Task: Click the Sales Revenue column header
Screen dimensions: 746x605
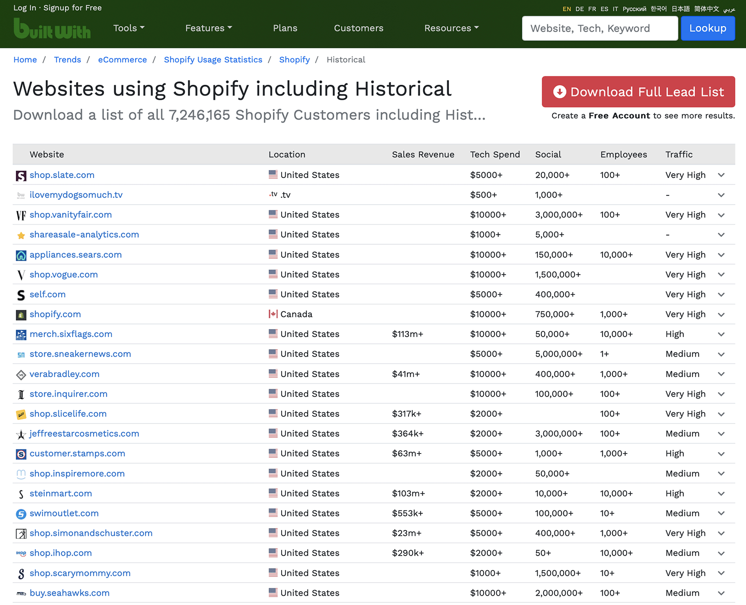Action: pyautogui.click(x=423, y=154)
